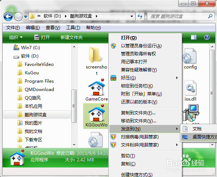Click navigation pane scroll up arrow
The height and width of the screenshot is (177, 217).
(74, 47)
